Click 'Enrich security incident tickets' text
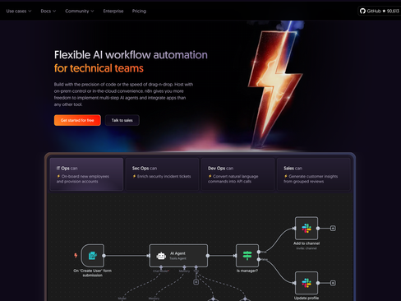Screen dimensions: 401x301 pyautogui.click(x=164, y=176)
